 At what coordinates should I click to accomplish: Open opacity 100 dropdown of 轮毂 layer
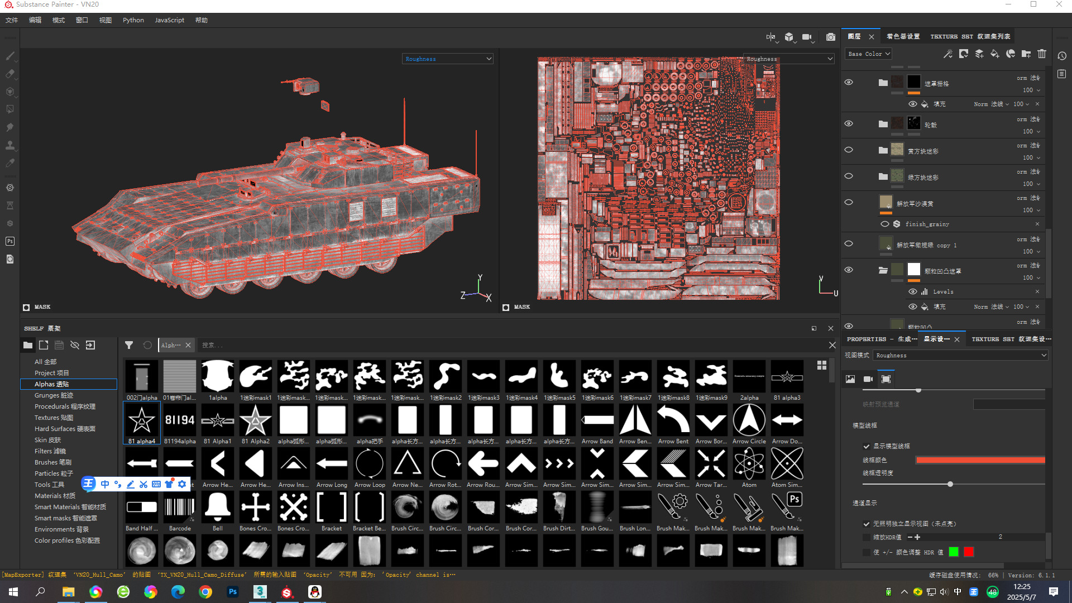1031,131
